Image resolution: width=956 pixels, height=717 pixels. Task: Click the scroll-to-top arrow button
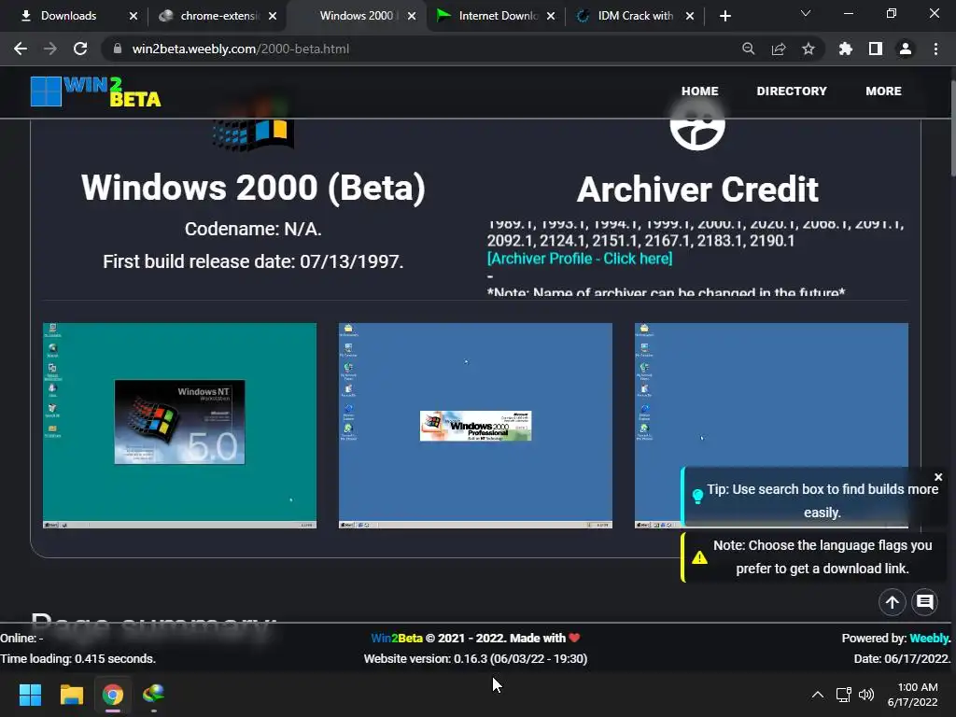[892, 602]
